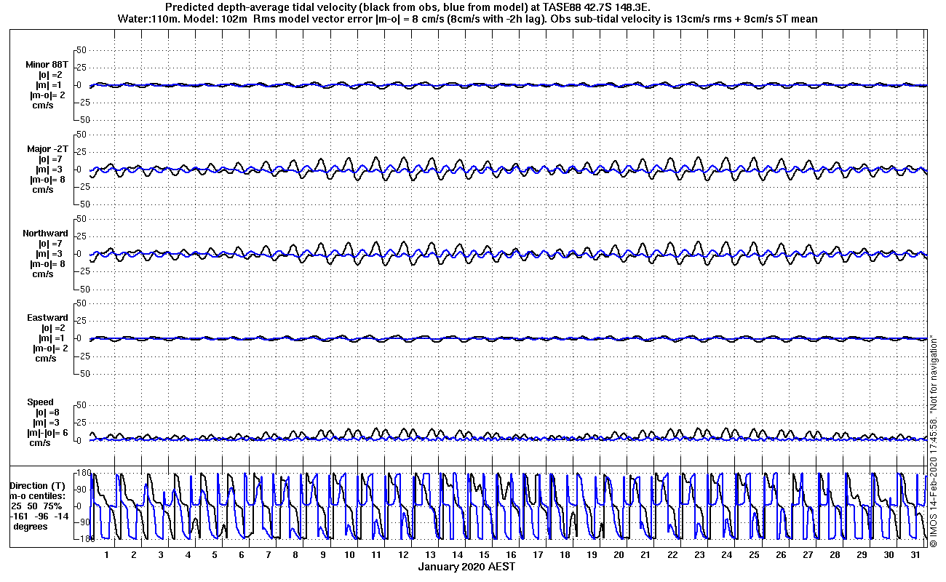
Task: Click the '|o| =7' value in Northward panel
Action: point(50,244)
